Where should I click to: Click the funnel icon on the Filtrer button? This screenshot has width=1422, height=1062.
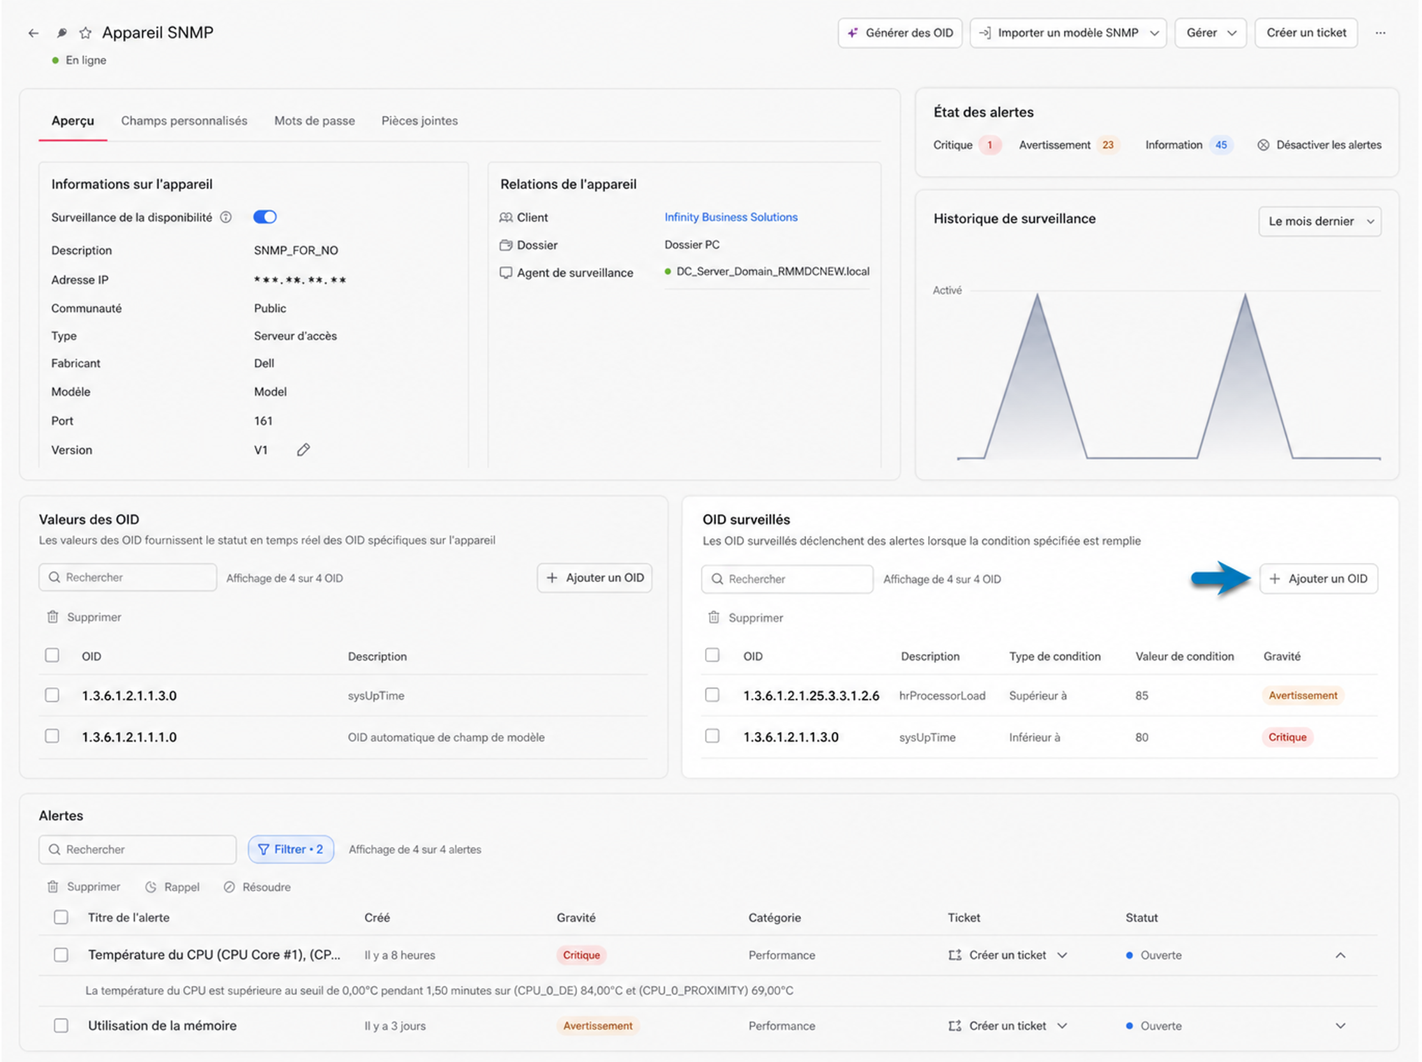(264, 850)
